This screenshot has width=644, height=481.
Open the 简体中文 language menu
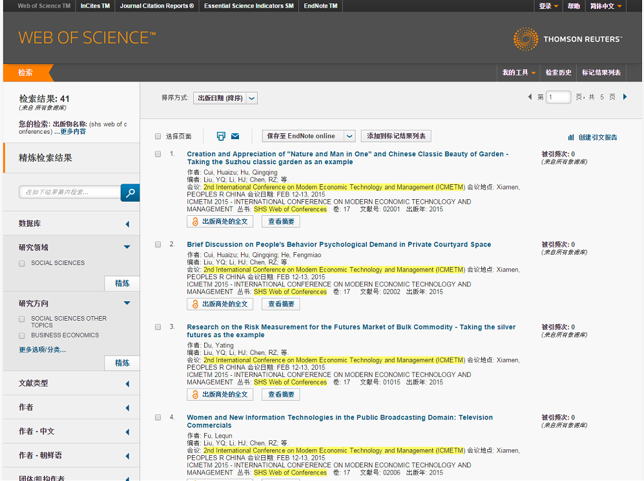606,6
